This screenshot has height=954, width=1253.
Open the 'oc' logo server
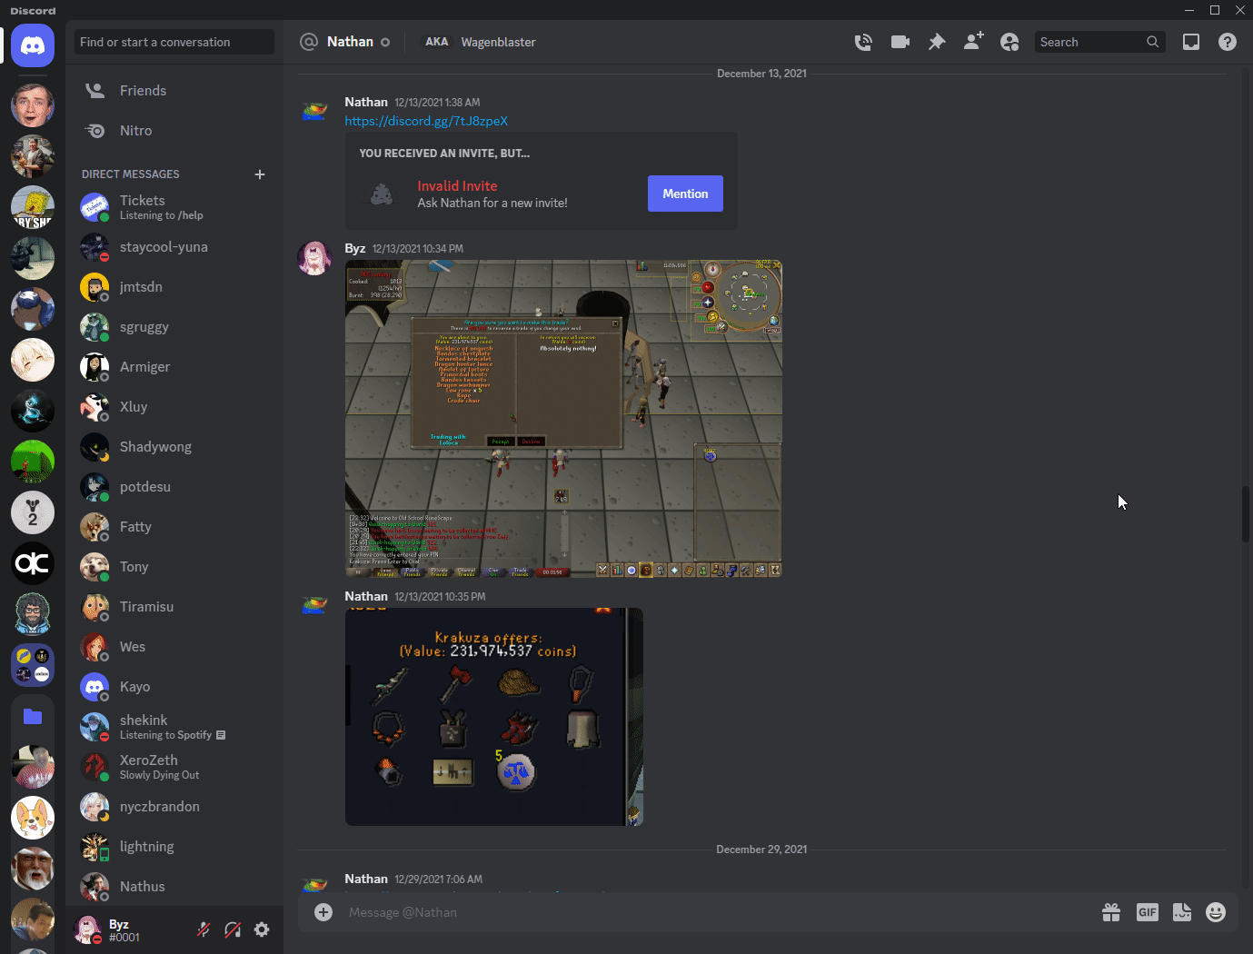(33, 563)
